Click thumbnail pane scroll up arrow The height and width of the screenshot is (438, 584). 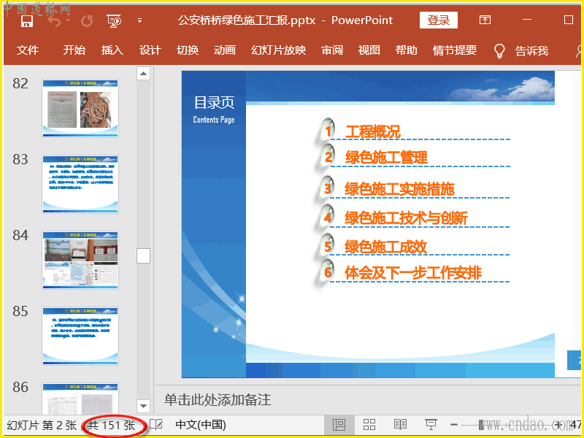point(143,74)
